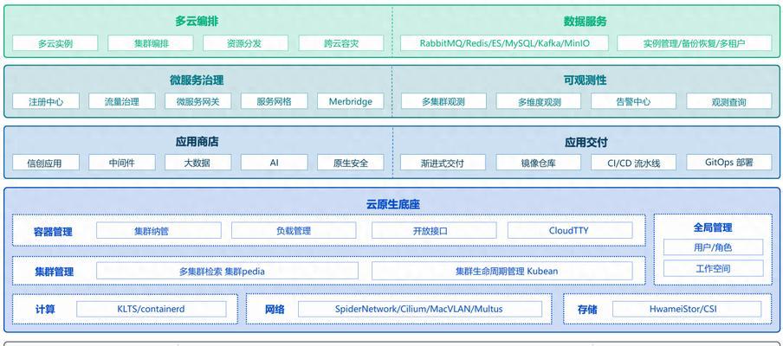Select the HwameiStor/CSI box
This screenshot has width=783, height=346.
(x=687, y=309)
